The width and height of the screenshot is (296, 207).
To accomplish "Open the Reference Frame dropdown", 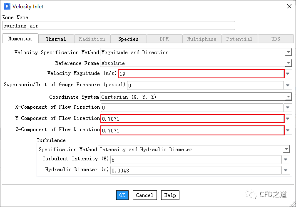I will [x=288, y=63].
